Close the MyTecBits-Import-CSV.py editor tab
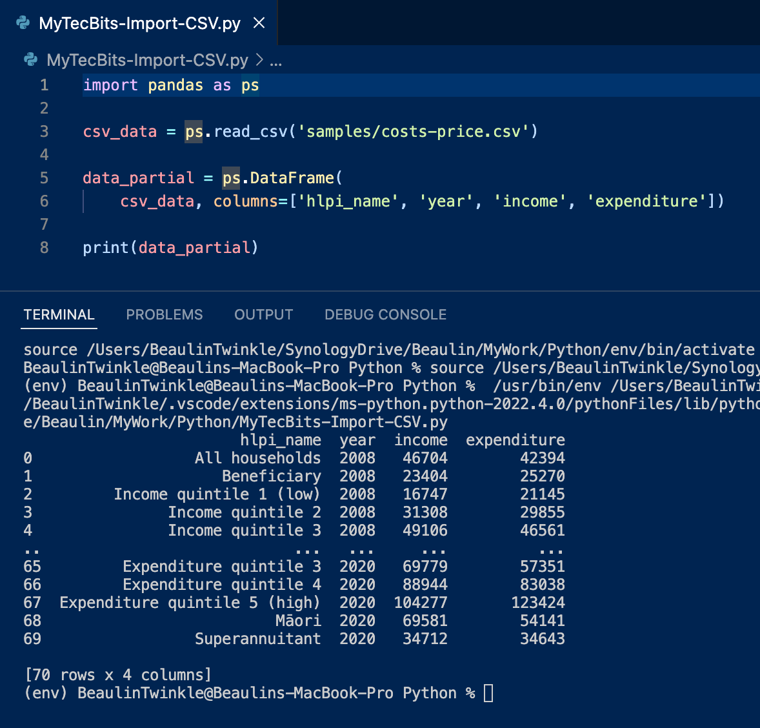The height and width of the screenshot is (728, 760). [x=259, y=23]
